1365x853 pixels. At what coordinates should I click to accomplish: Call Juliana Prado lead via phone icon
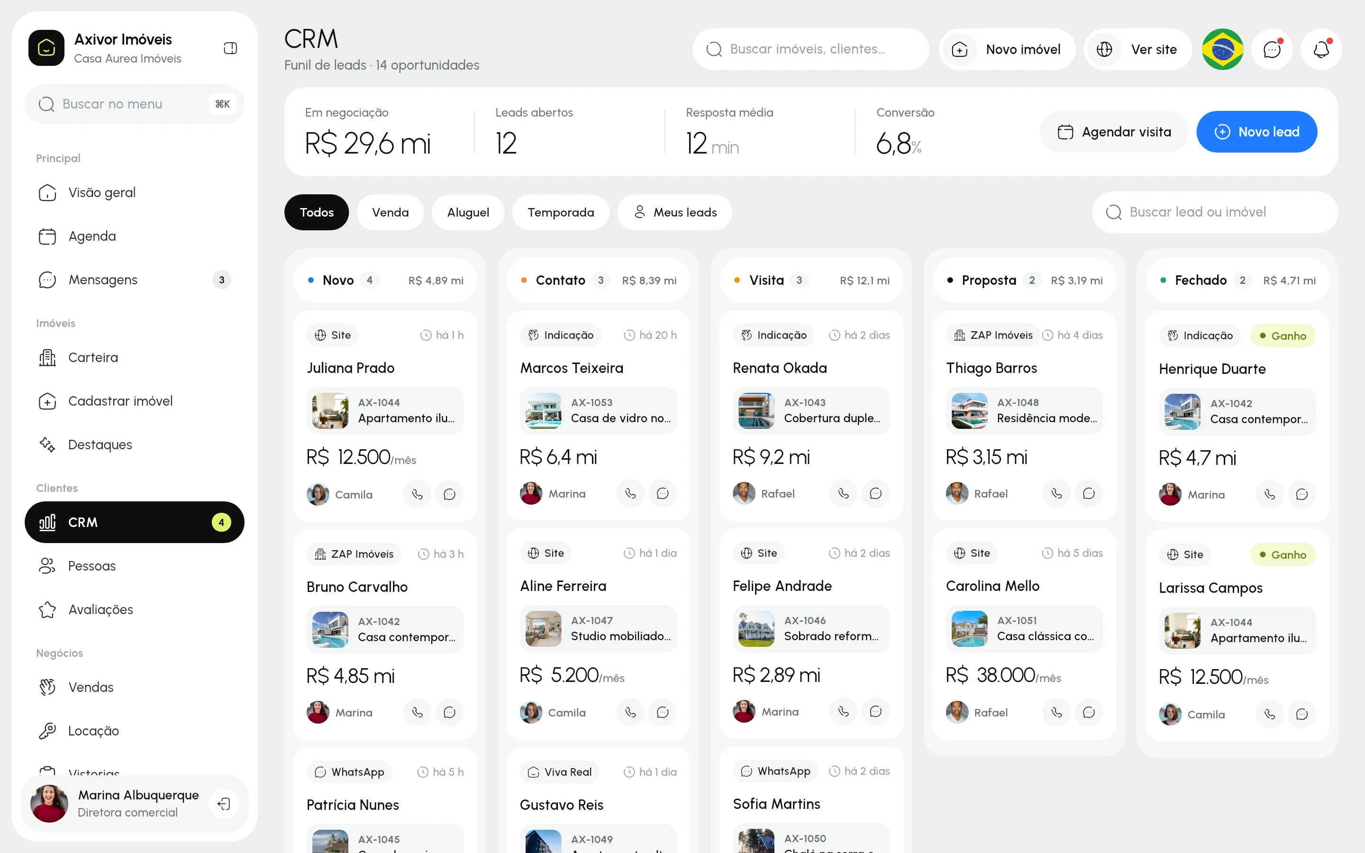[418, 494]
